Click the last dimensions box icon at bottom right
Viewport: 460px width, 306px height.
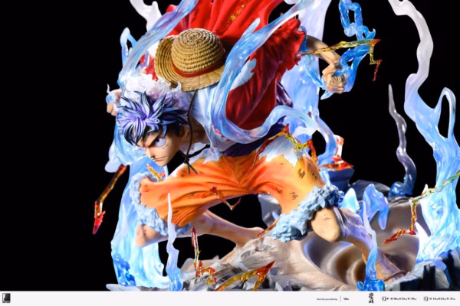tap(426, 298)
